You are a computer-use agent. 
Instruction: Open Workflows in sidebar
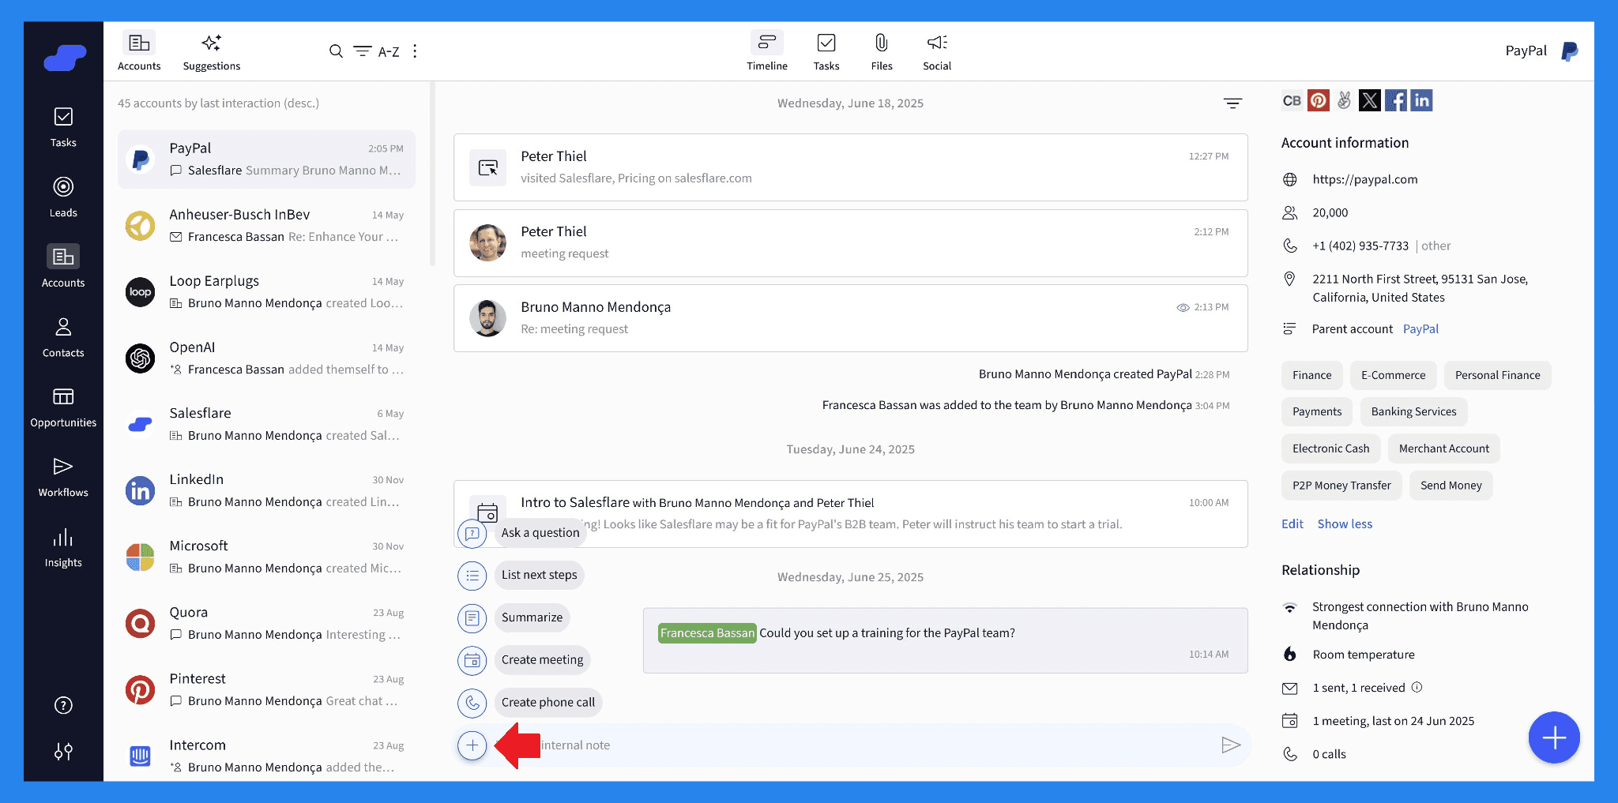(x=63, y=477)
